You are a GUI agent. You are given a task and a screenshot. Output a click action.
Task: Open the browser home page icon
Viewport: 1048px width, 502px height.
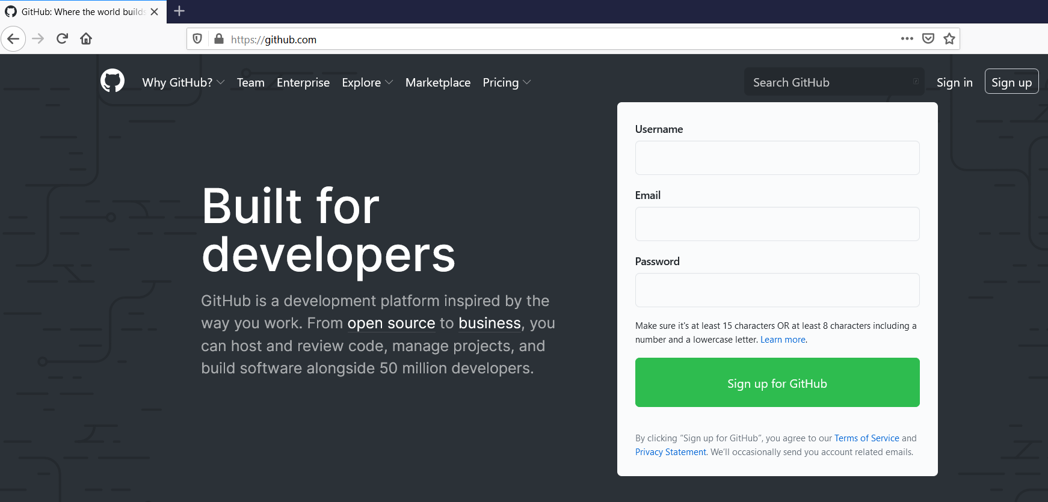86,39
